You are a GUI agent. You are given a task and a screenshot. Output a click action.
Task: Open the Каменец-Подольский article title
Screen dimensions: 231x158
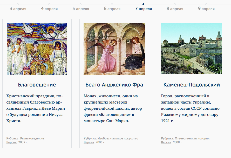[x=192, y=85]
